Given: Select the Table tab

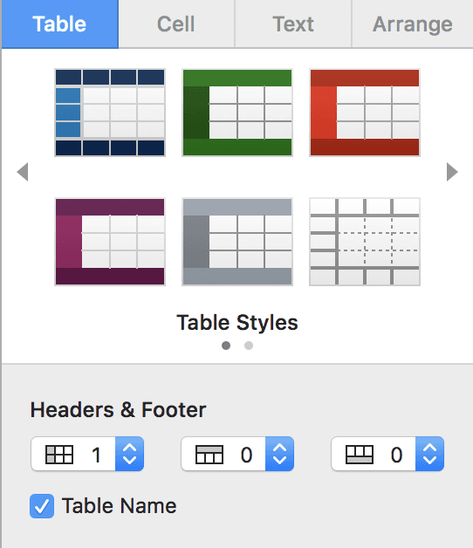Looking at the screenshot, I should pos(60,24).
